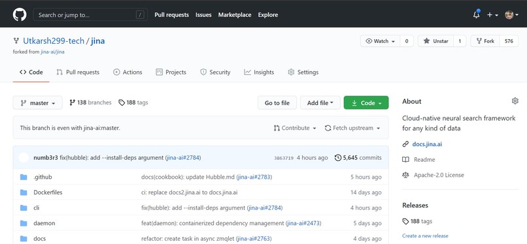
Task: Open the Utkarsh299-tech owner profile link
Action: click(54, 41)
